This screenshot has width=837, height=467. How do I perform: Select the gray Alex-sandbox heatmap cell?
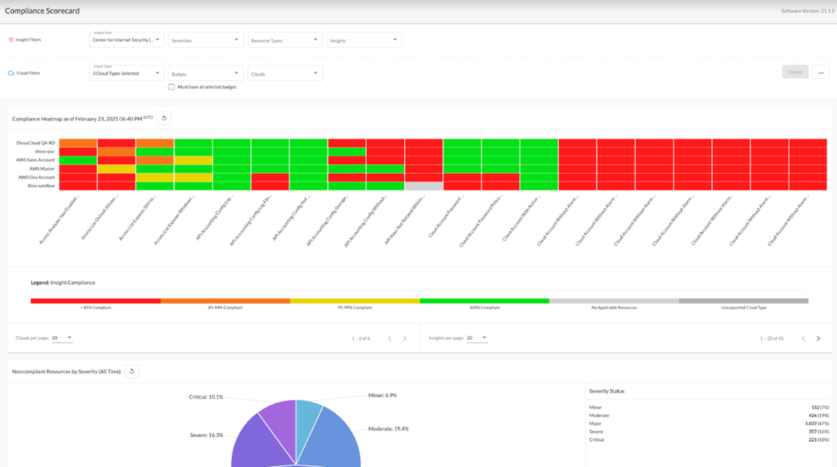click(x=423, y=186)
